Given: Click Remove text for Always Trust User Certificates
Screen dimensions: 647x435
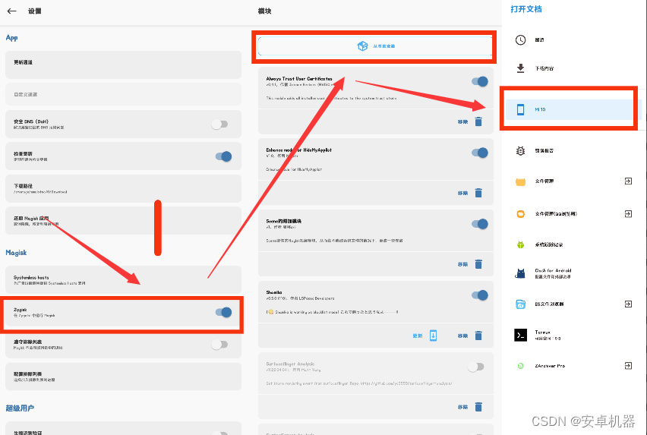Looking at the screenshot, I should point(462,122).
